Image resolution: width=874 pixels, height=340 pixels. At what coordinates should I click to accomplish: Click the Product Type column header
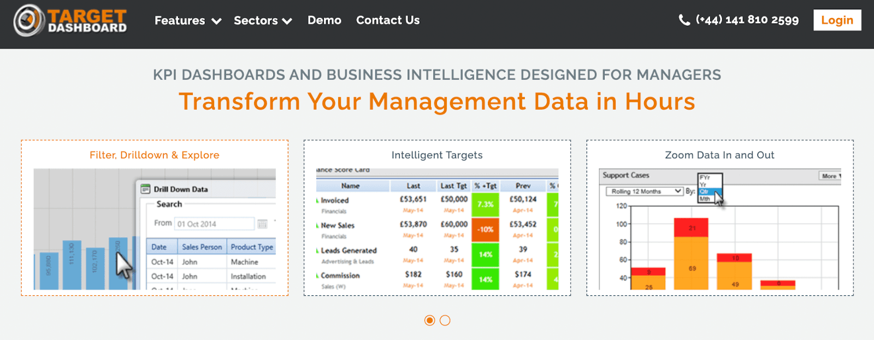[x=251, y=247]
